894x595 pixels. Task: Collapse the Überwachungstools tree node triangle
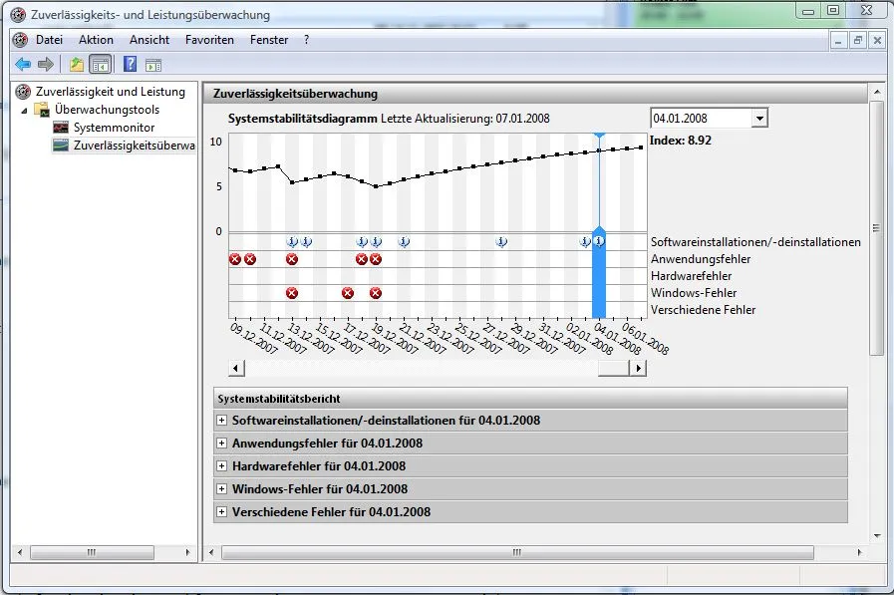pos(25,111)
